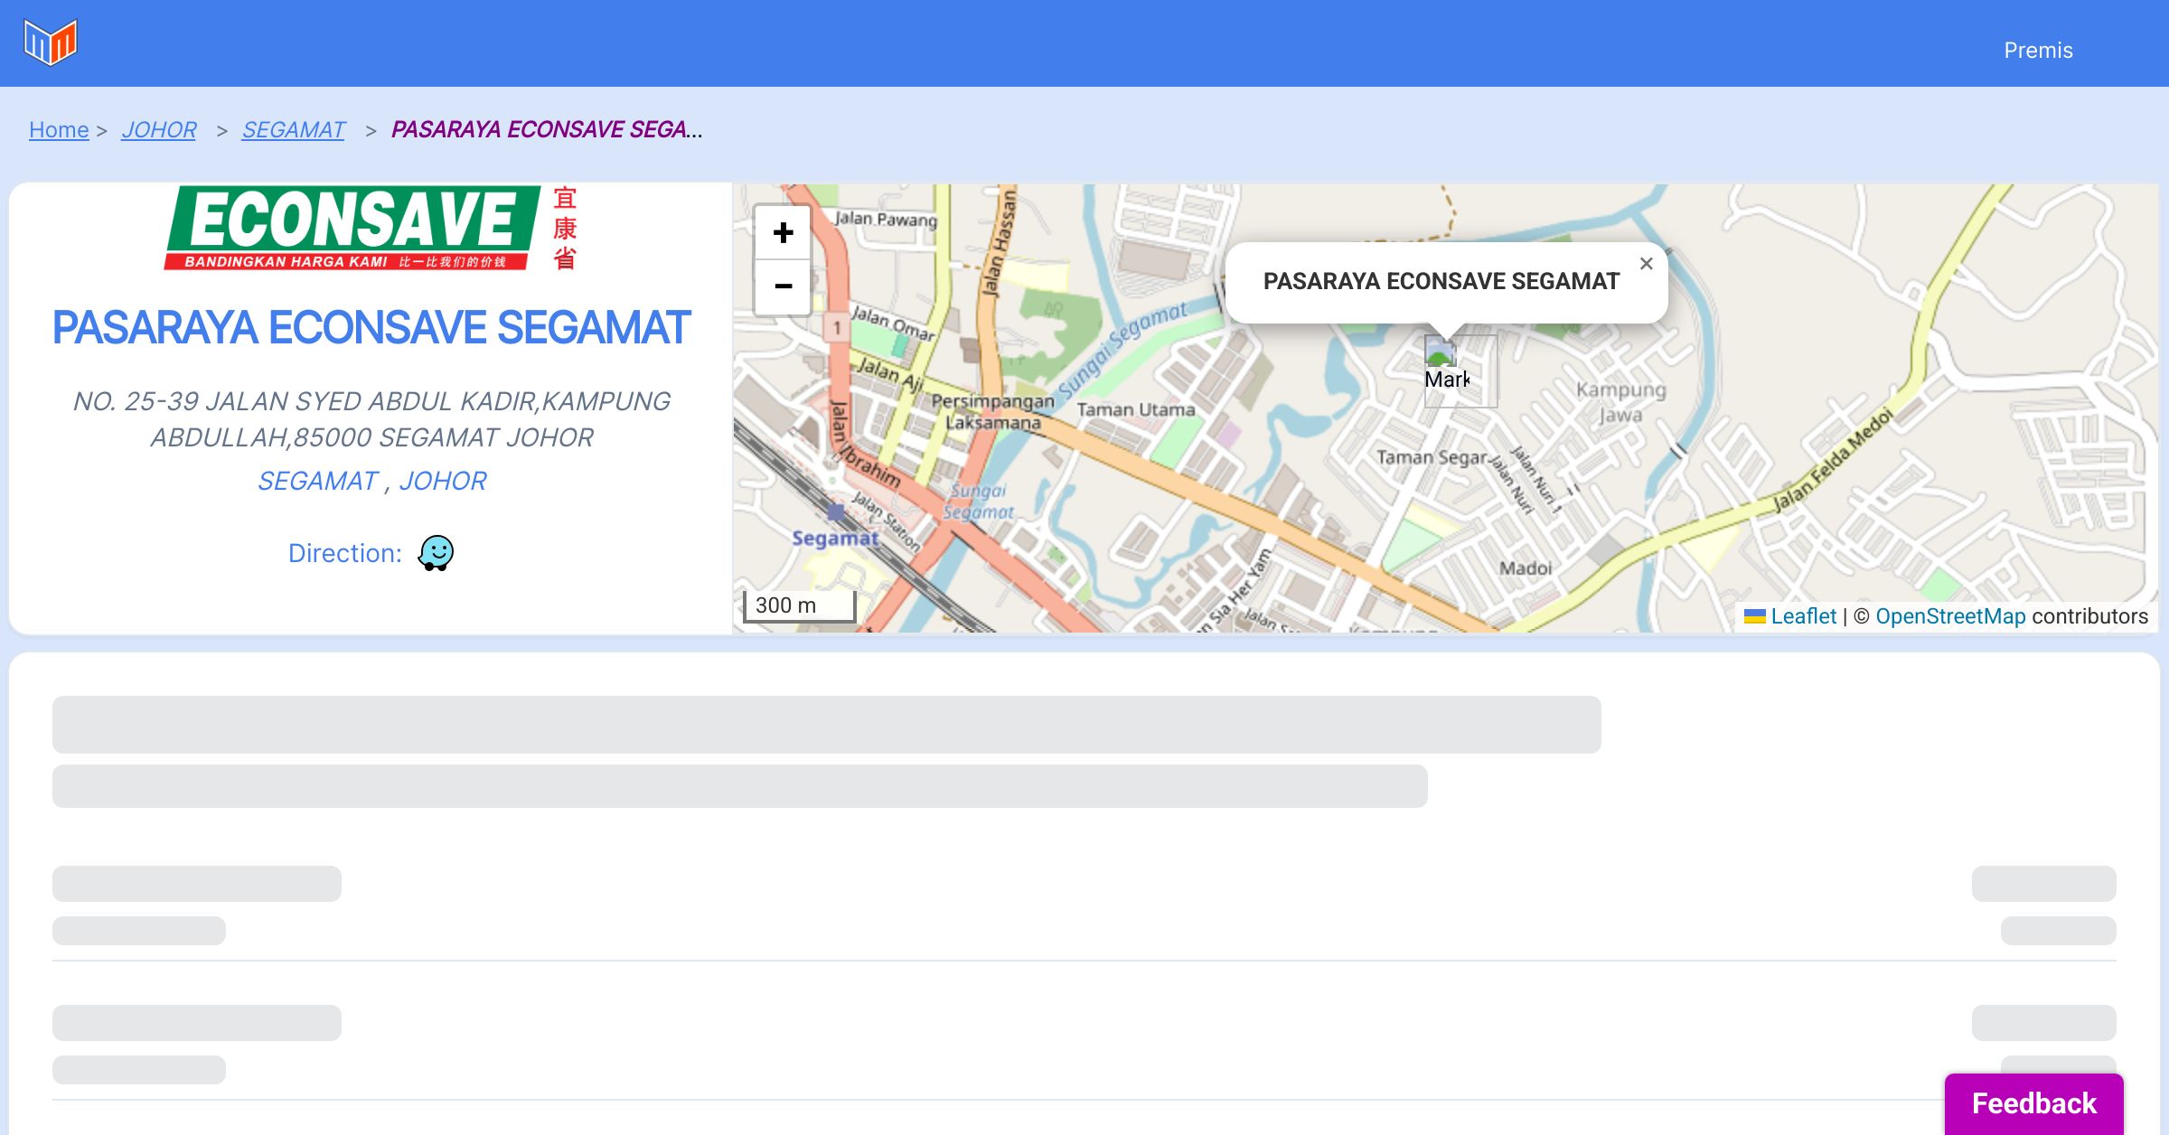
Task: Click the Econsave logo image
Action: [371, 229]
